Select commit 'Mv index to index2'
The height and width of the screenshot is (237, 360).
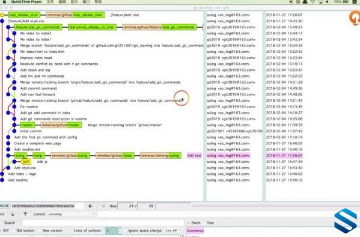click(x=35, y=33)
